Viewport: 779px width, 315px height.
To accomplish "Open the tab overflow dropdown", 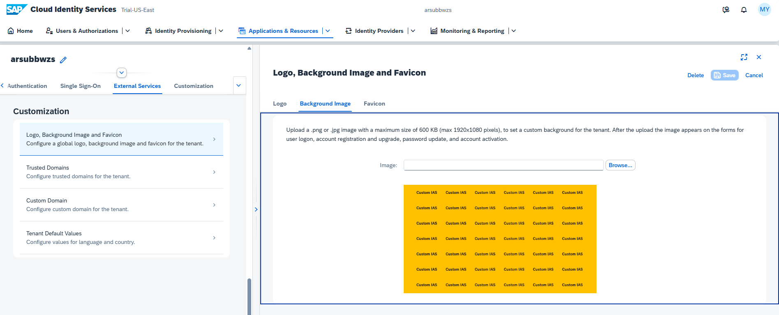I will 239,85.
